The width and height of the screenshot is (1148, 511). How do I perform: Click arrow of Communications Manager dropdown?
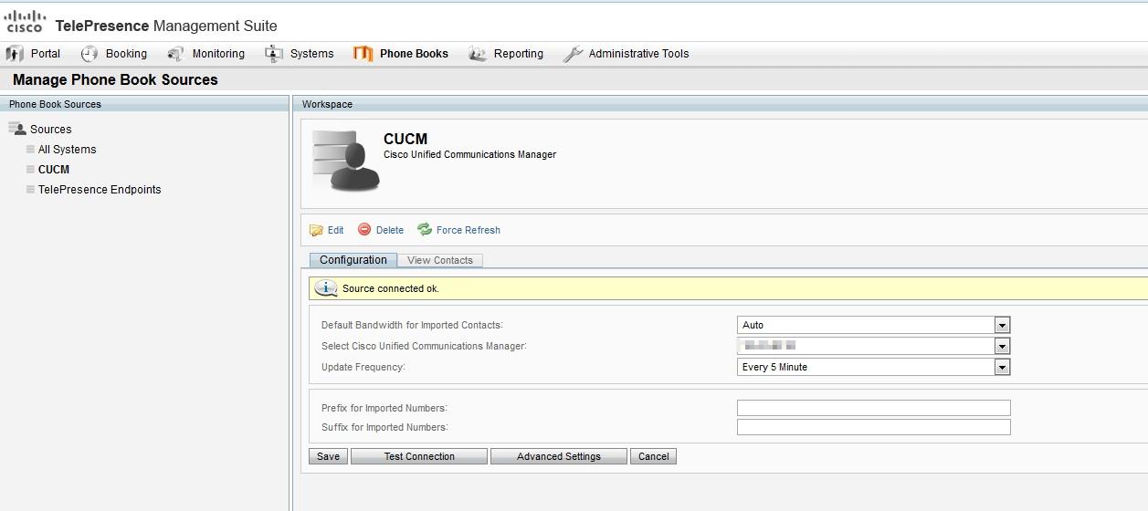pos(1002,346)
